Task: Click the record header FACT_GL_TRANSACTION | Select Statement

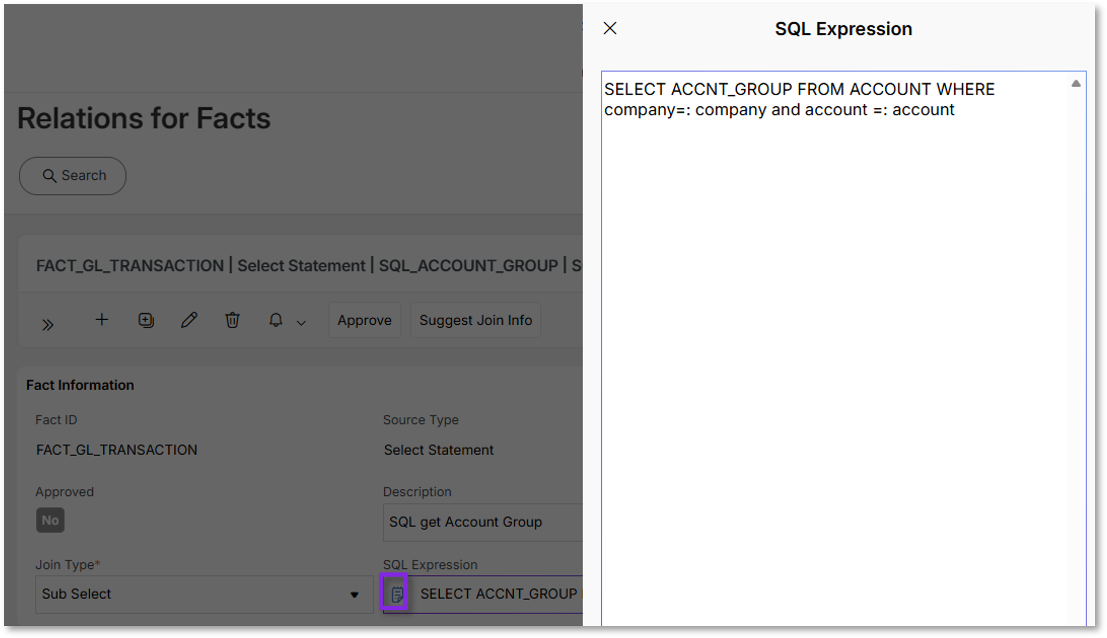Action: [x=308, y=265]
